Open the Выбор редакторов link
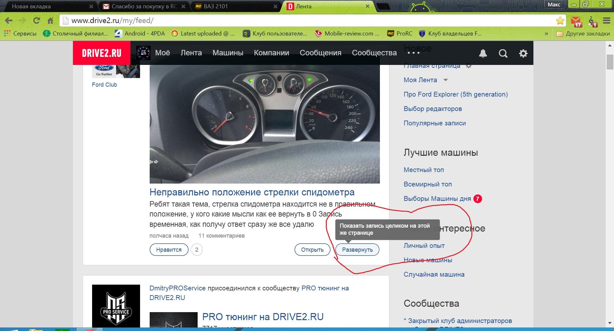The image size is (614, 331). pos(433,109)
